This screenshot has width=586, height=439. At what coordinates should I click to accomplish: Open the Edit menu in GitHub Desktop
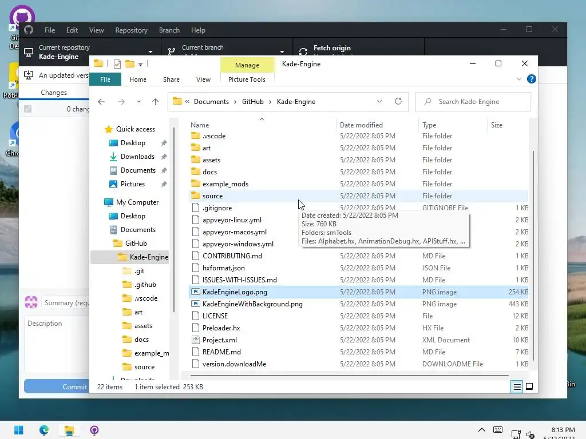point(72,30)
